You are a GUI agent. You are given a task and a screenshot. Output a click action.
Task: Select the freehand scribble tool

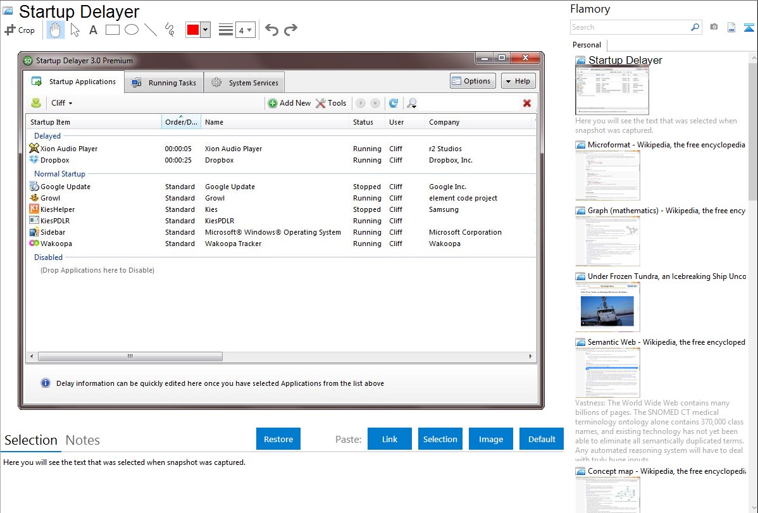[x=170, y=30]
